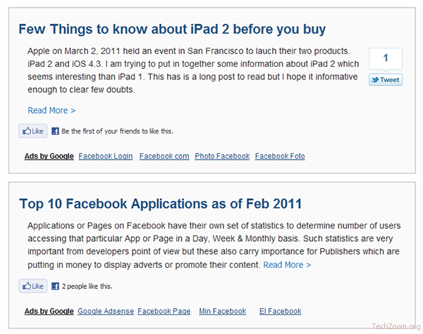
Task: Click Read More after Facebook Applications summary
Action: click(x=287, y=265)
